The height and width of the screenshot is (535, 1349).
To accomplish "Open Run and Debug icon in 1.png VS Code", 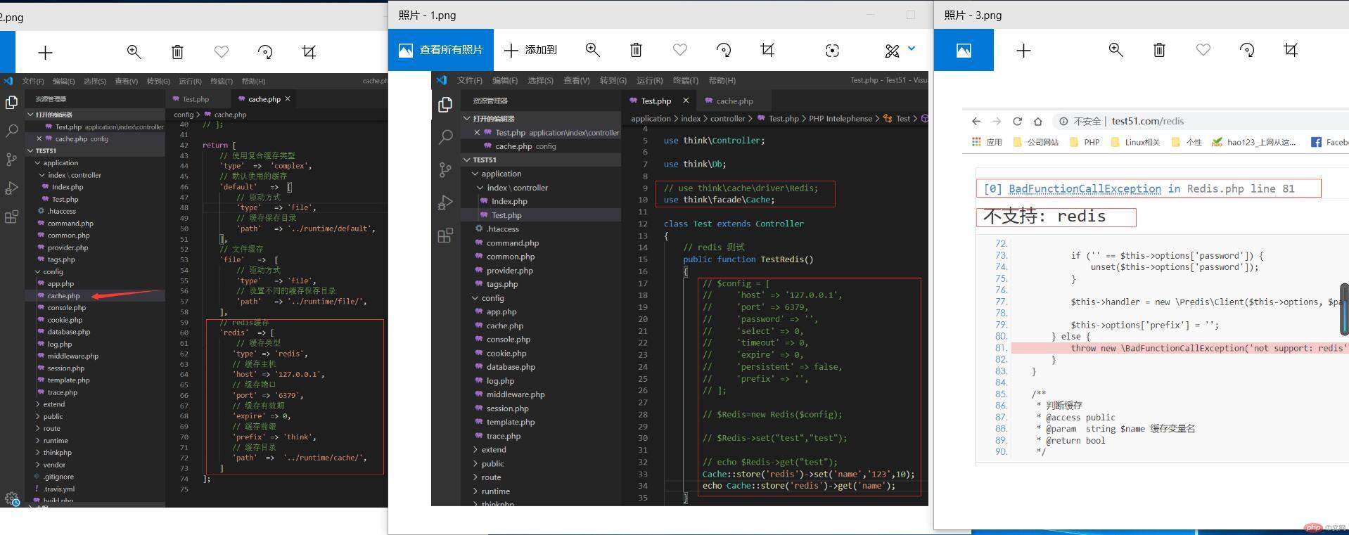I will [445, 202].
